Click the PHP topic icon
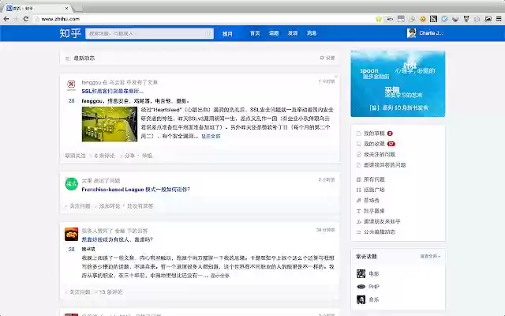 tap(361, 287)
